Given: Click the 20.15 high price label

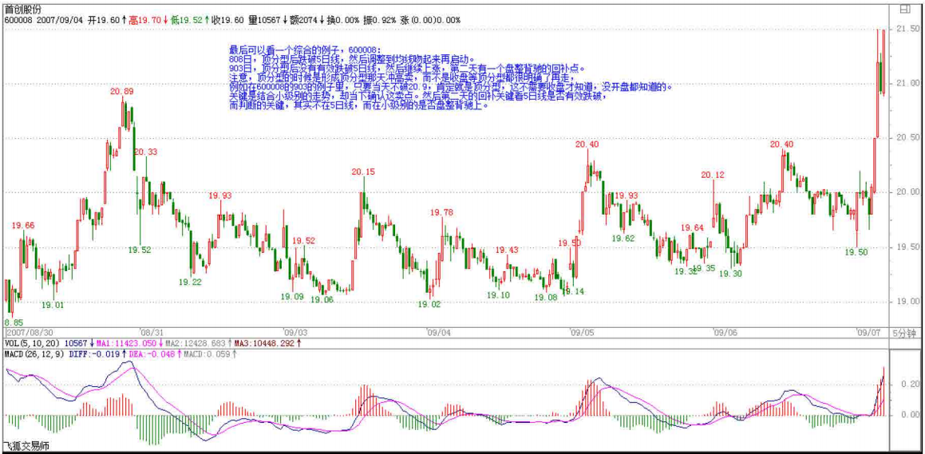Looking at the screenshot, I should coord(362,172).
